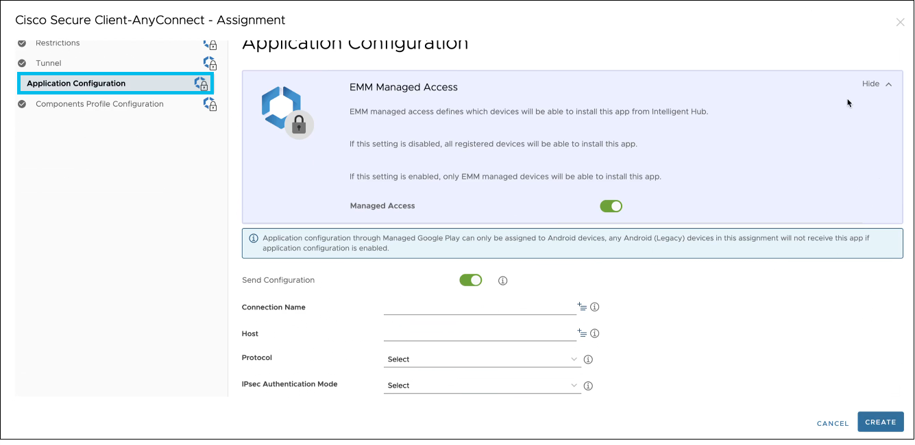This screenshot has height=445, width=915.
Task: Click the Host input field
Action: [480, 333]
